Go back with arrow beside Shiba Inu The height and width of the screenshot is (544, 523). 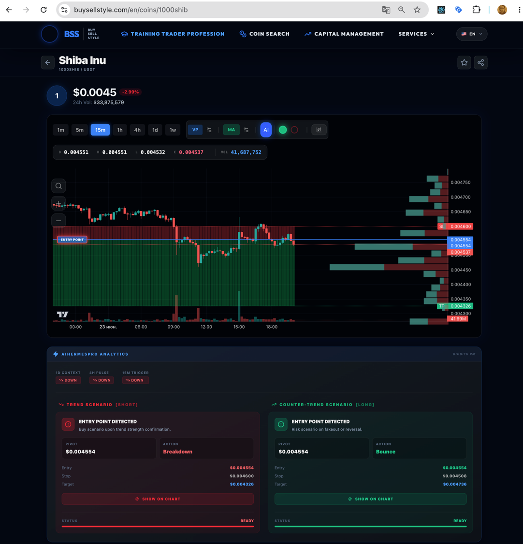(x=48, y=62)
